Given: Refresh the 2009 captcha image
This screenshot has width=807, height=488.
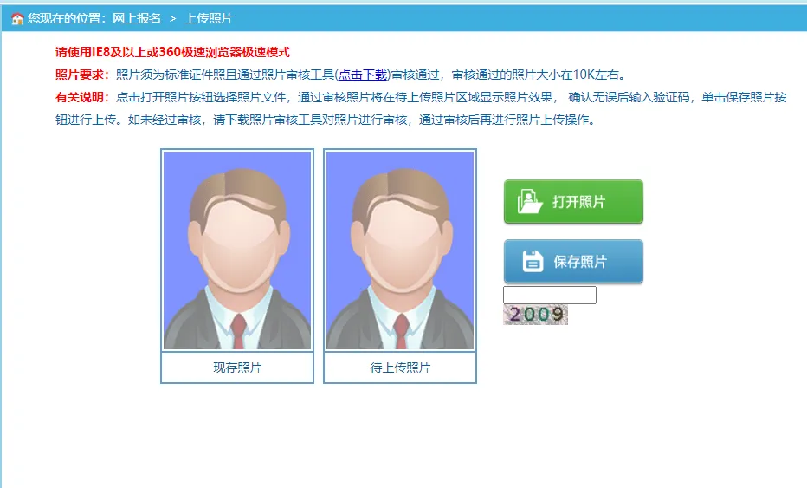Looking at the screenshot, I should tap(535, 315).
